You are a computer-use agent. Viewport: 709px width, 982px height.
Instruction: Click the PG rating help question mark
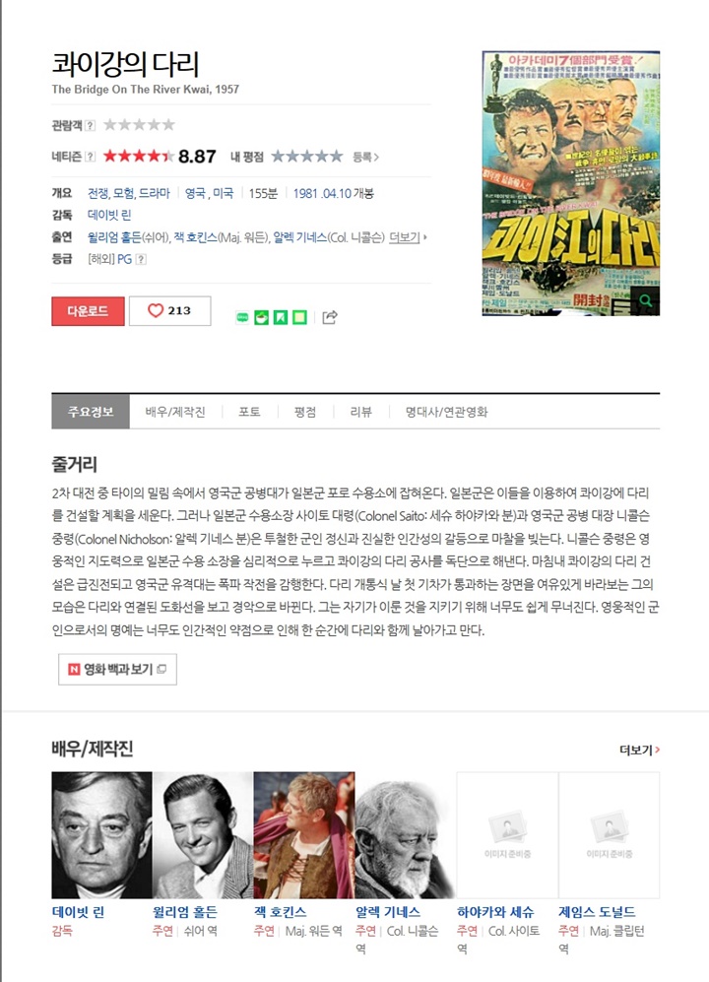[141, 259]
